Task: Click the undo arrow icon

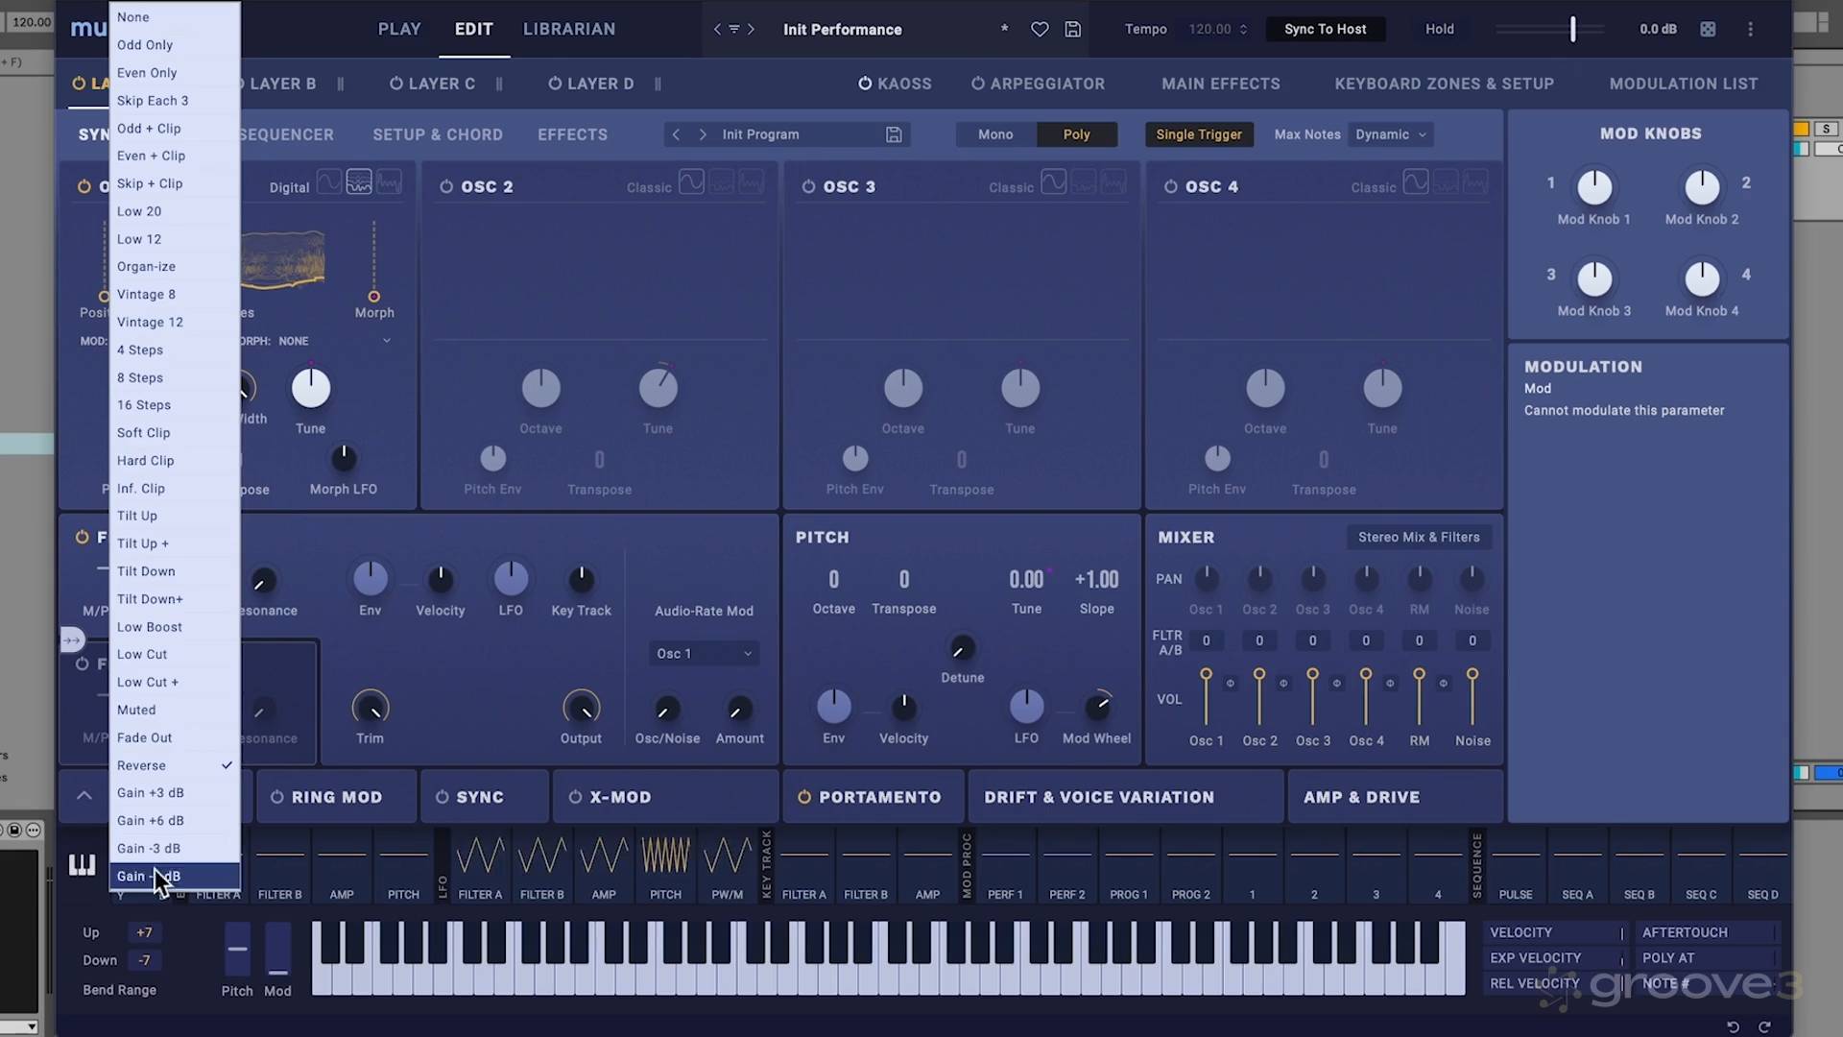Action: (x=1733, y=1026)
